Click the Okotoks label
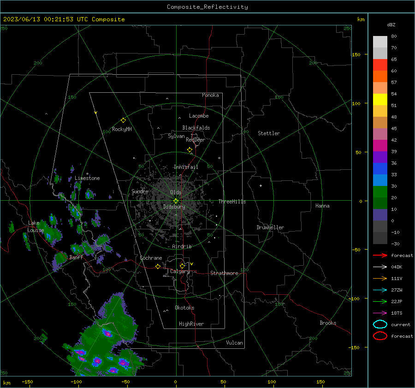415x388 pixels. tap(184, 308)
